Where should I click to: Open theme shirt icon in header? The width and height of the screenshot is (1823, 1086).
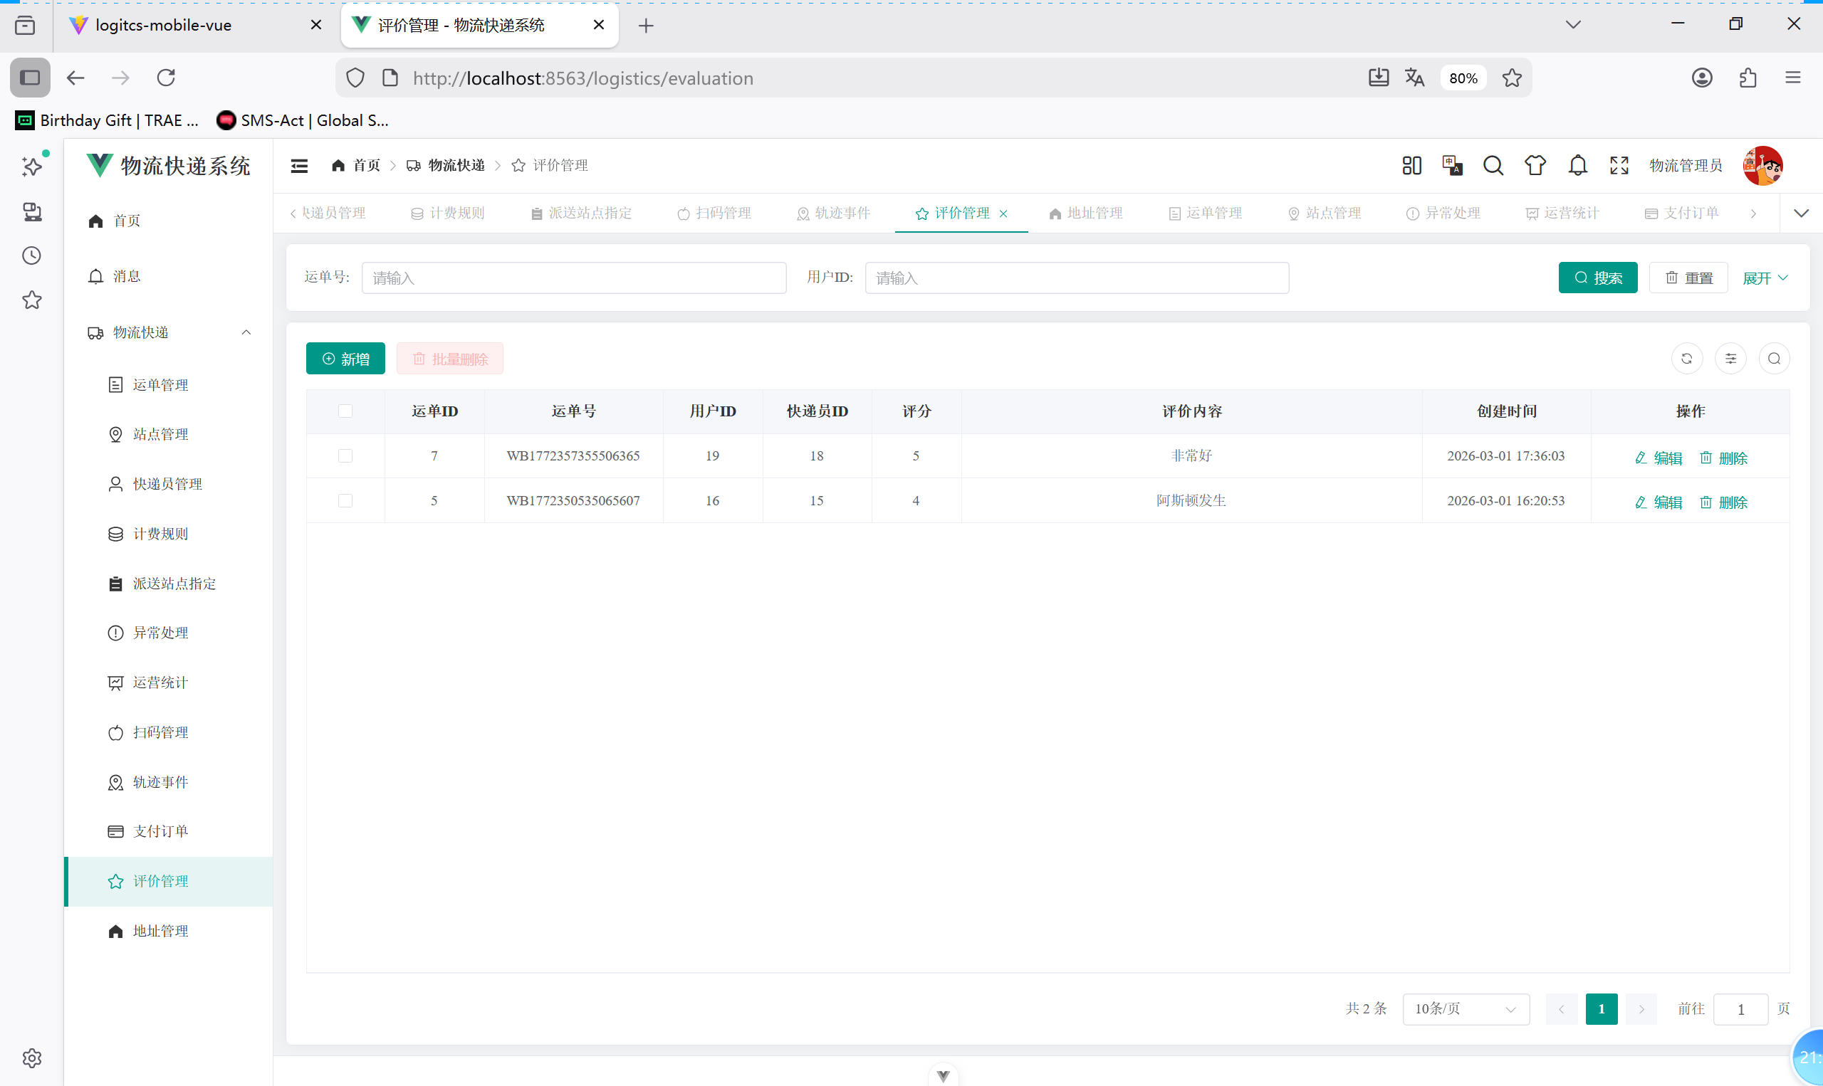pos(1535,165)
